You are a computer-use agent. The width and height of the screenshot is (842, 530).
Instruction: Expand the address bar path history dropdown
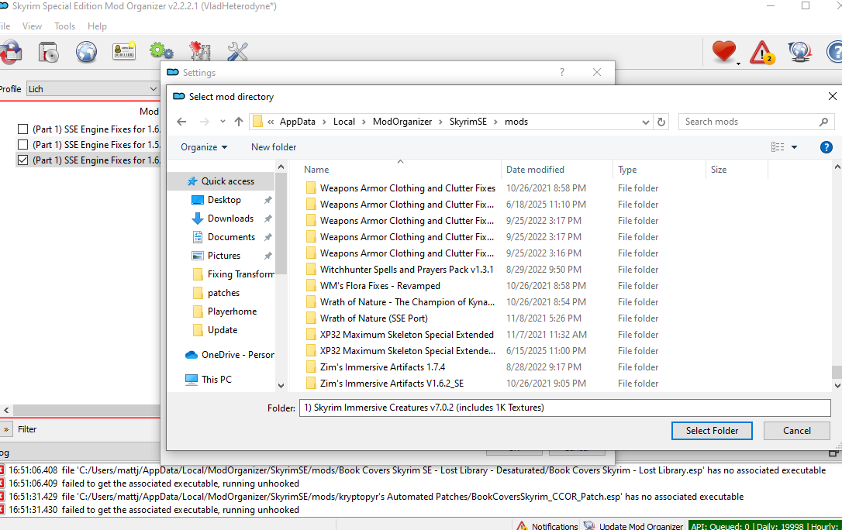[x=646, y=122]
